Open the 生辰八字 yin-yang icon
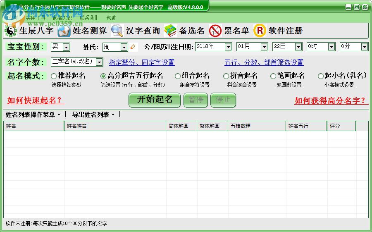 pos(10,31)
